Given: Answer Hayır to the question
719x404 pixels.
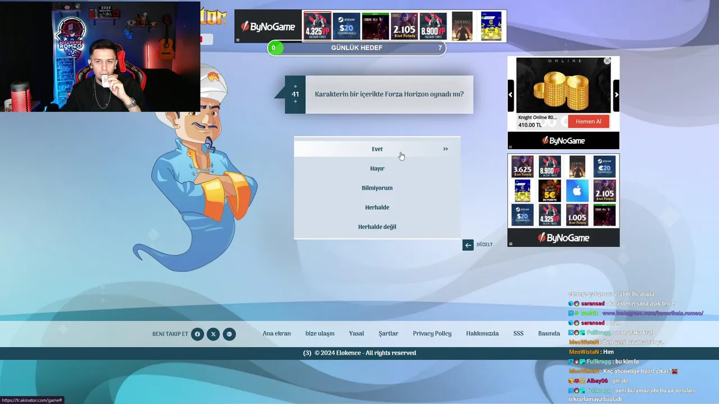Looking at the screenshot, I should coord(377,168).
